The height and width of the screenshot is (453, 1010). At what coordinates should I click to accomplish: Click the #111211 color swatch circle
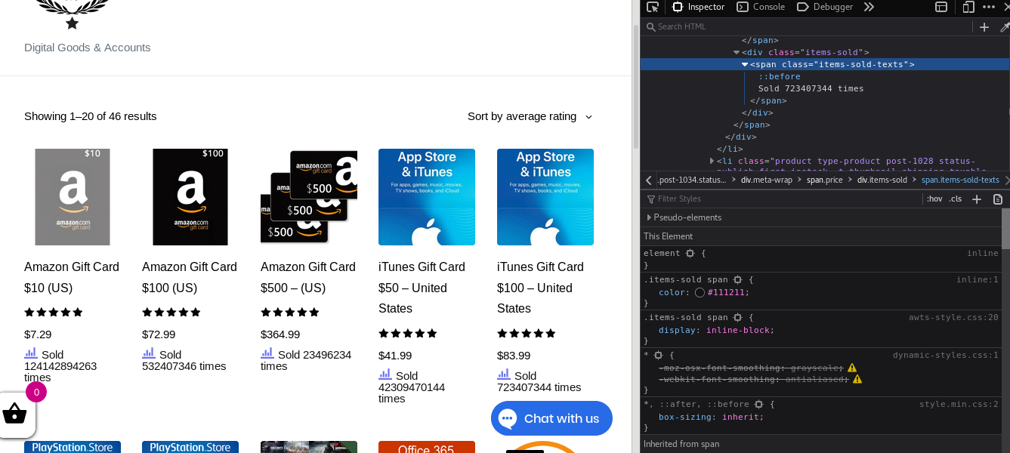point(700,293)
